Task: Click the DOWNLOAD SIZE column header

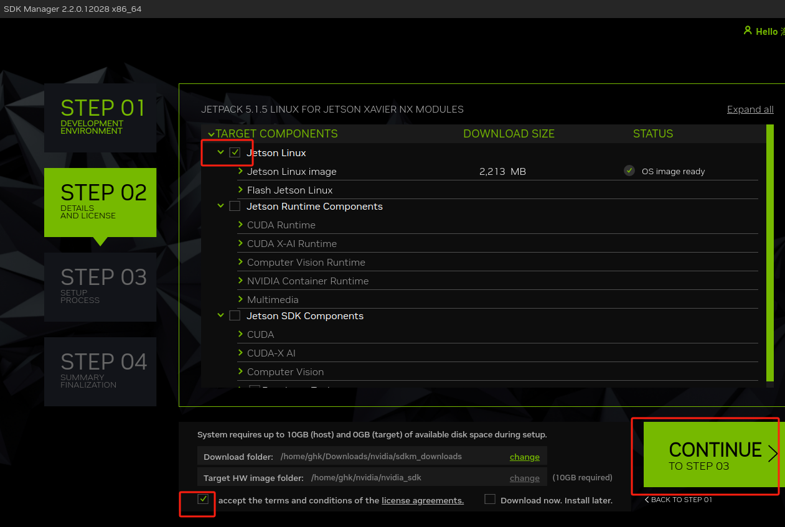Action: 509,134
